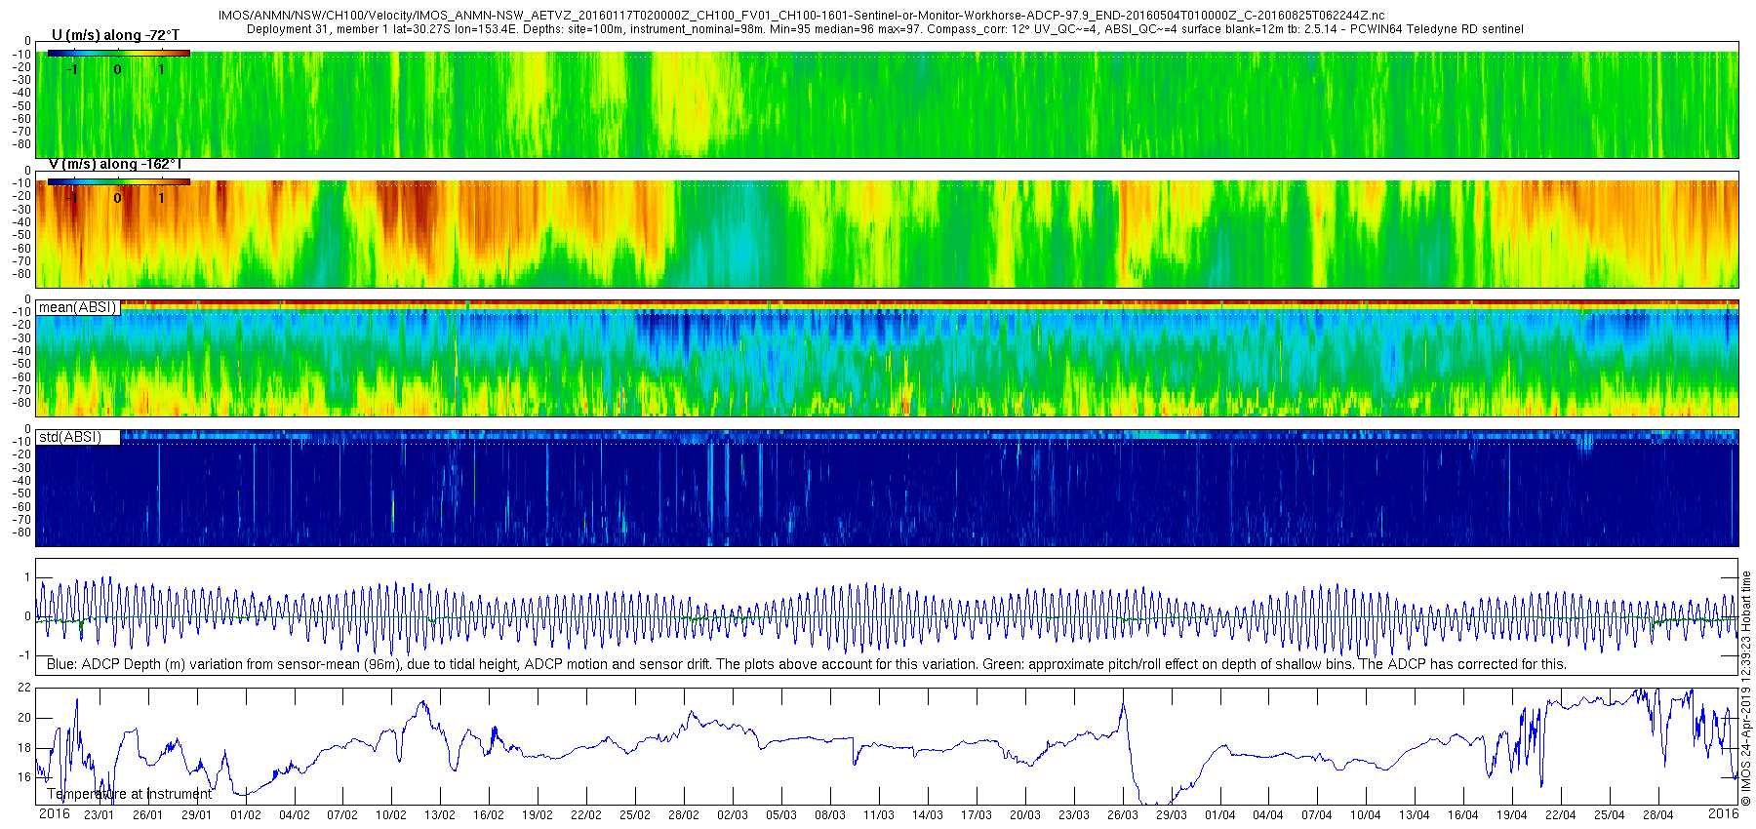Click the 'mean(ABSI)' panel label
The height and width of the screenshot is (829, 1756).
click(x=78, y=307)
